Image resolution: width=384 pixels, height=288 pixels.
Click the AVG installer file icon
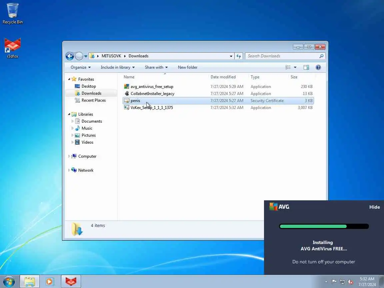[126, 86]
